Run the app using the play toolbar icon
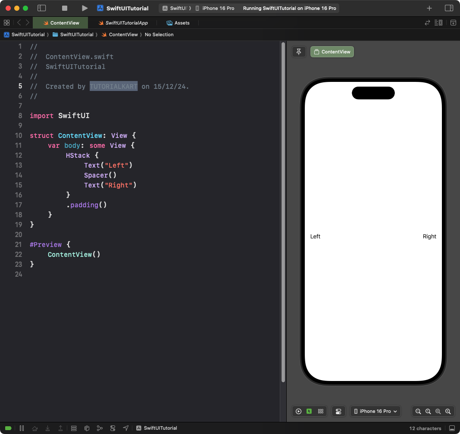Screen dimensions: 460x434 pos(84,8)
